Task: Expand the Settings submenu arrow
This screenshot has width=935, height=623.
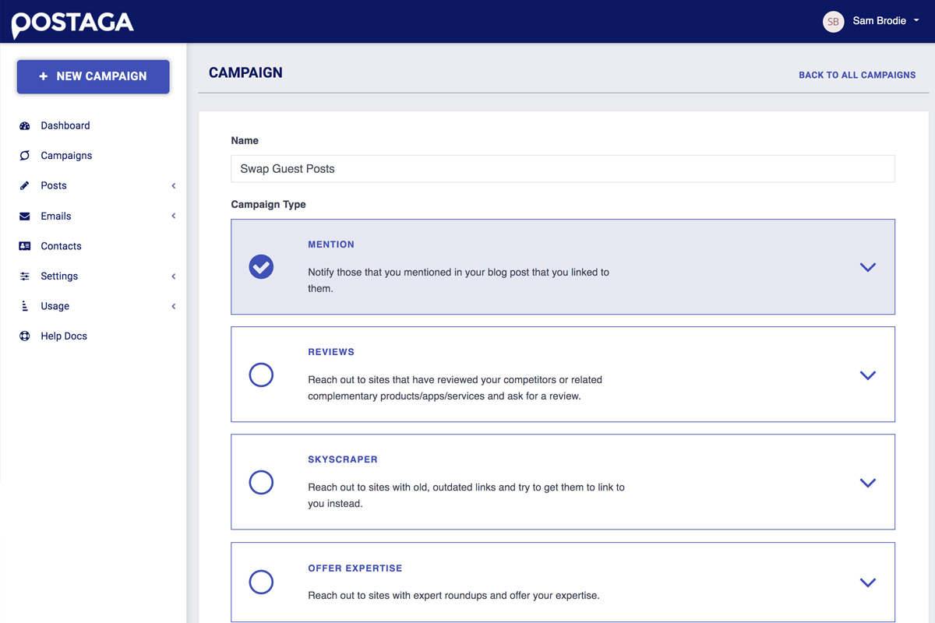Action: 174,276
